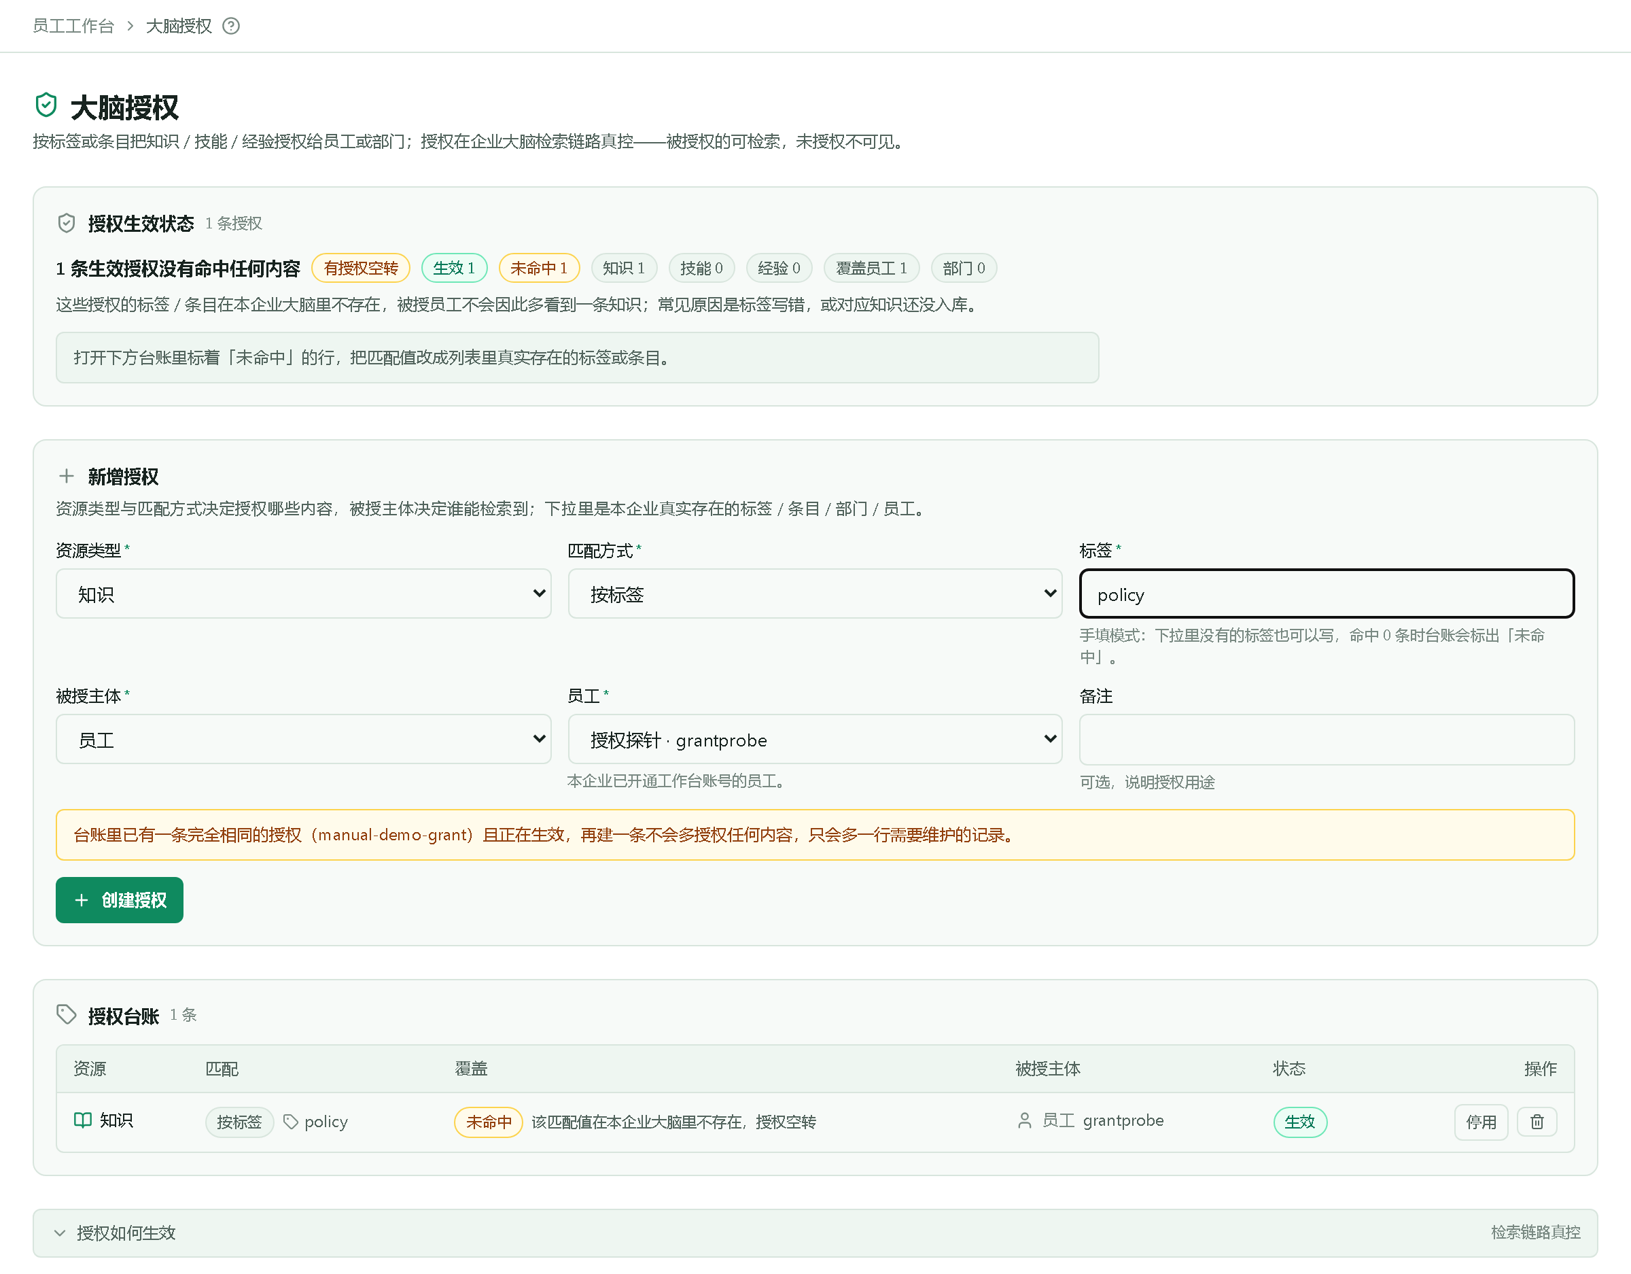Click the 经验 0 badge
This screenshot has width=1631, height=1274.
coord(779,269)
